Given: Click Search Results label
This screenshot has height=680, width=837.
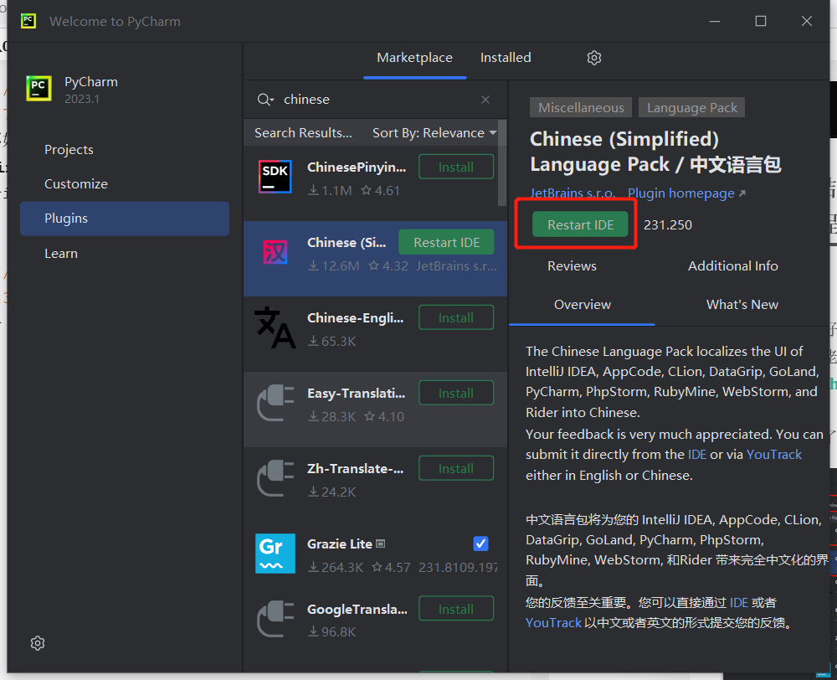Looking at the screenshot, I should click(303, 132).
